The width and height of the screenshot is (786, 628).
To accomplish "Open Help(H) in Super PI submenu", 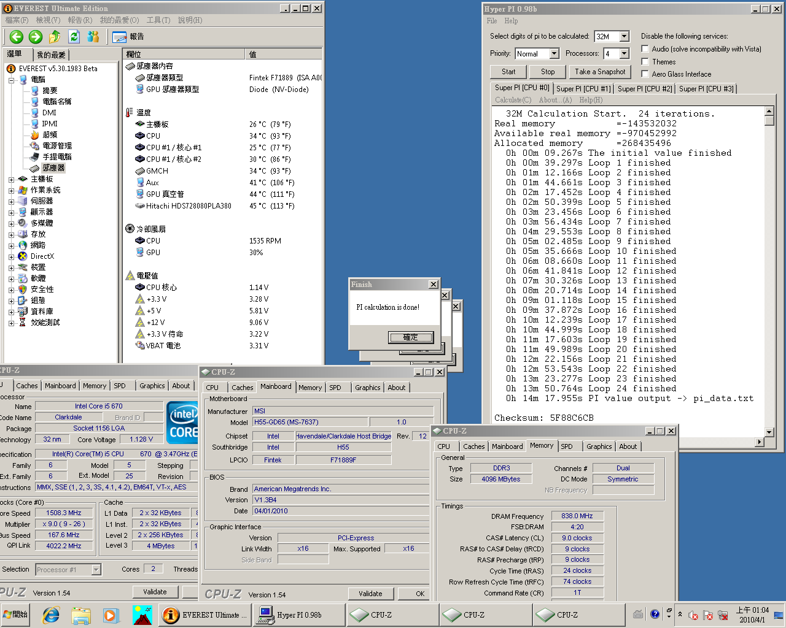I will point(591,100).
